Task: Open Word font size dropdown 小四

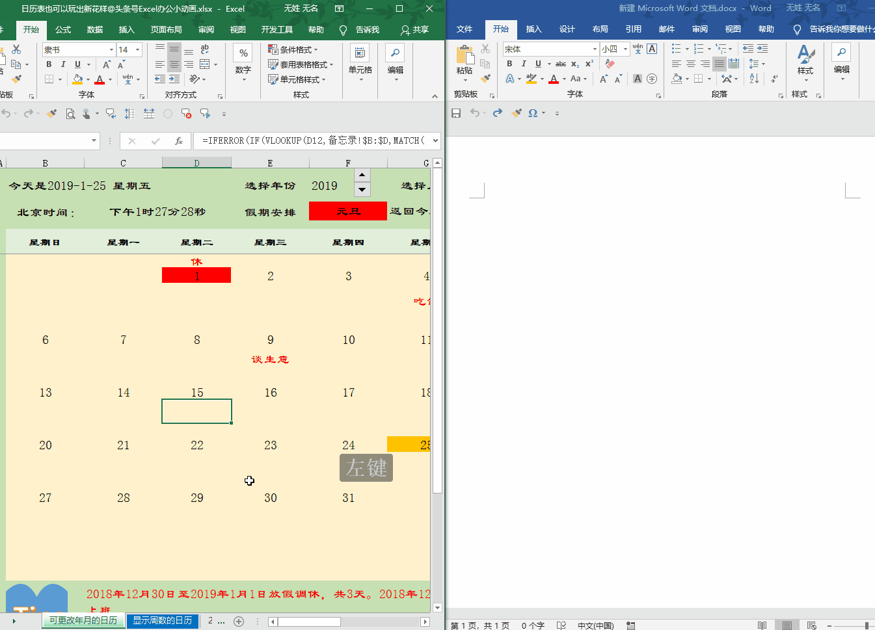Action: point(625,49)
